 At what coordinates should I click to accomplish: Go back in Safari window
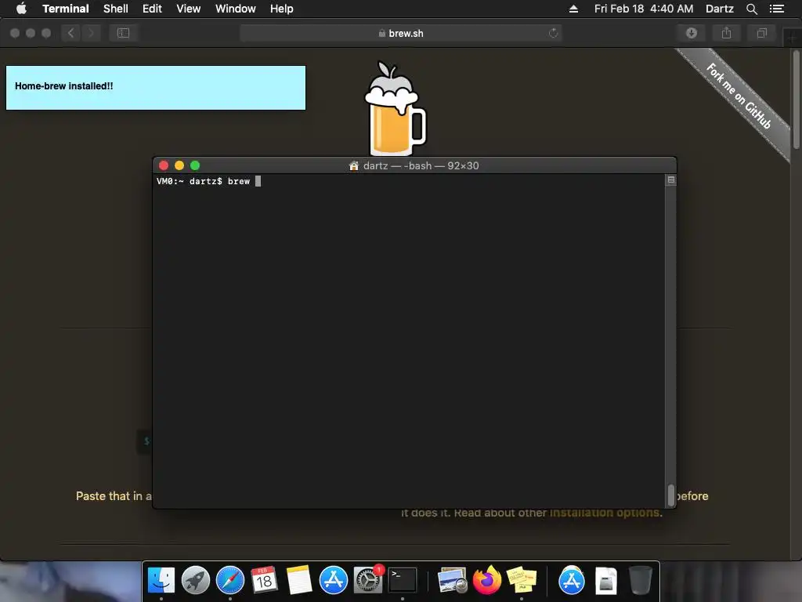(x=71, y=33)
